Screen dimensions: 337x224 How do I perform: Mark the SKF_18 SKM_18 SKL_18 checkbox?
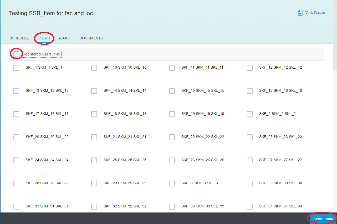(94, 114)
